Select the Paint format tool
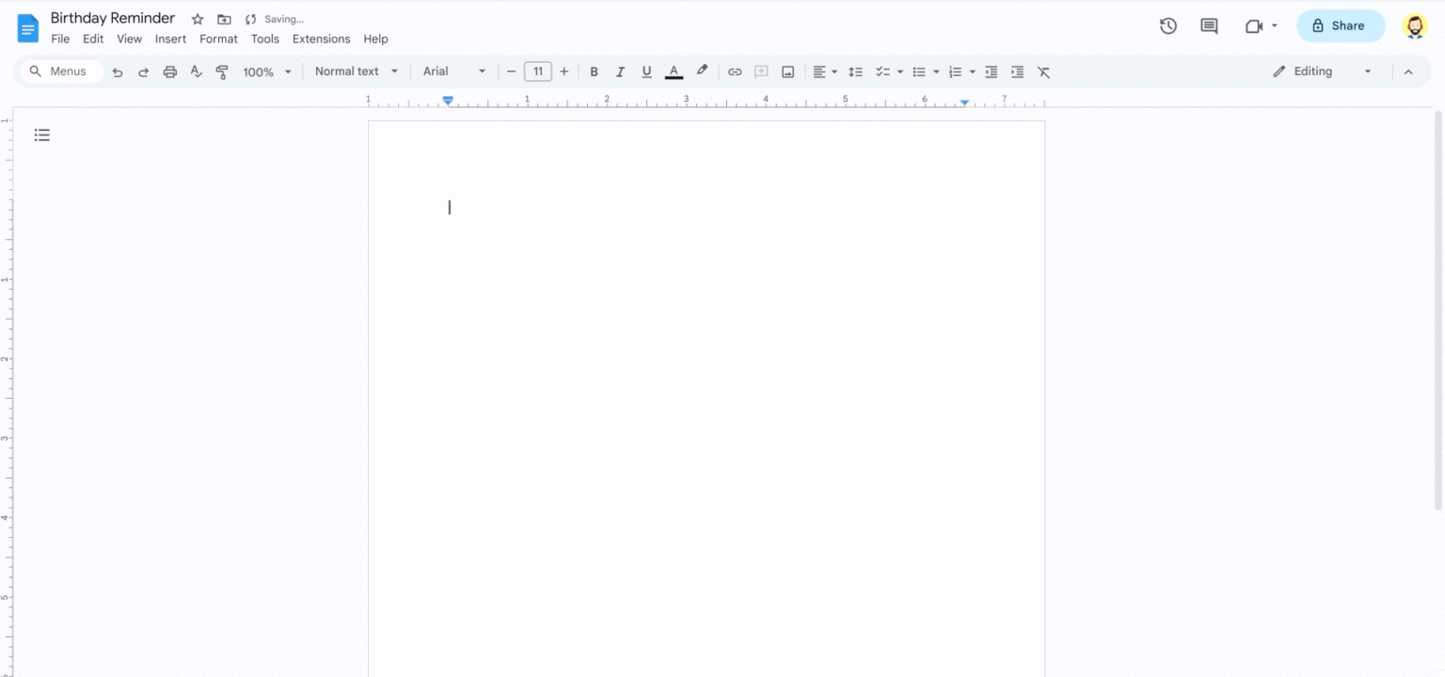Viewport: 1445px width, 677px height. (222, 71)
